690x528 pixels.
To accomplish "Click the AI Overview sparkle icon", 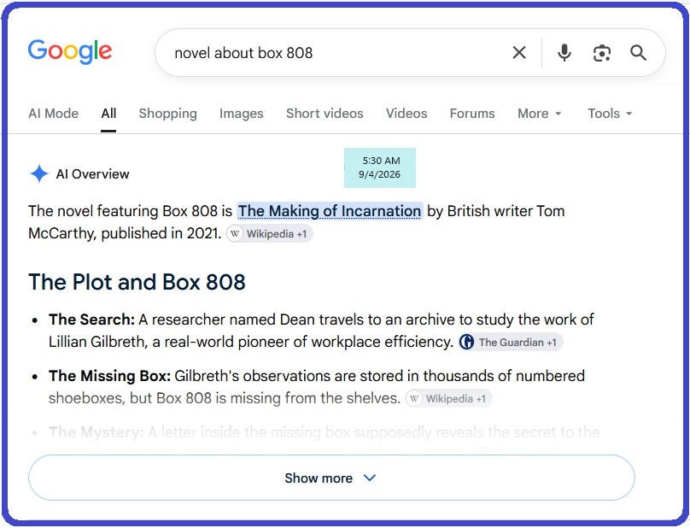I will click(39, 173).
